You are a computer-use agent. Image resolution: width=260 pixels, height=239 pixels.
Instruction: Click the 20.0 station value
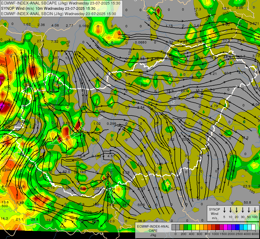tap(185, 91)
